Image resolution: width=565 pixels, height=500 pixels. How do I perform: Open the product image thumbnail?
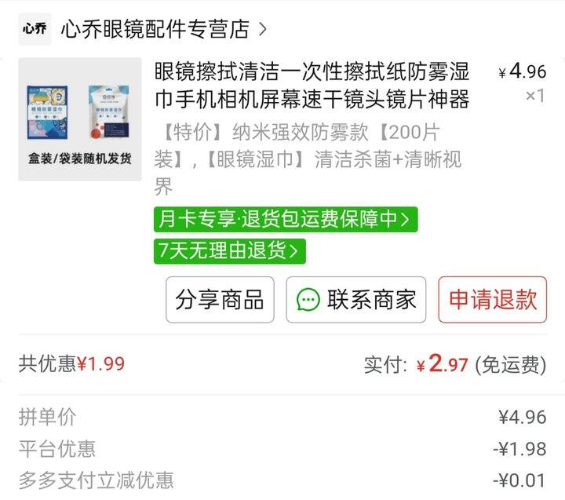80,119
